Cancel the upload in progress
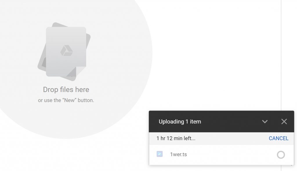This screenshot has width=297, height=171. coord(279,138)
